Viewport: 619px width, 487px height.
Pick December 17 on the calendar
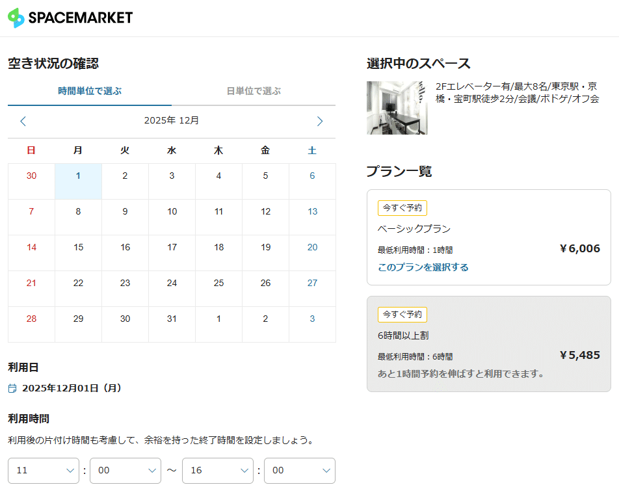pos(172,247)
